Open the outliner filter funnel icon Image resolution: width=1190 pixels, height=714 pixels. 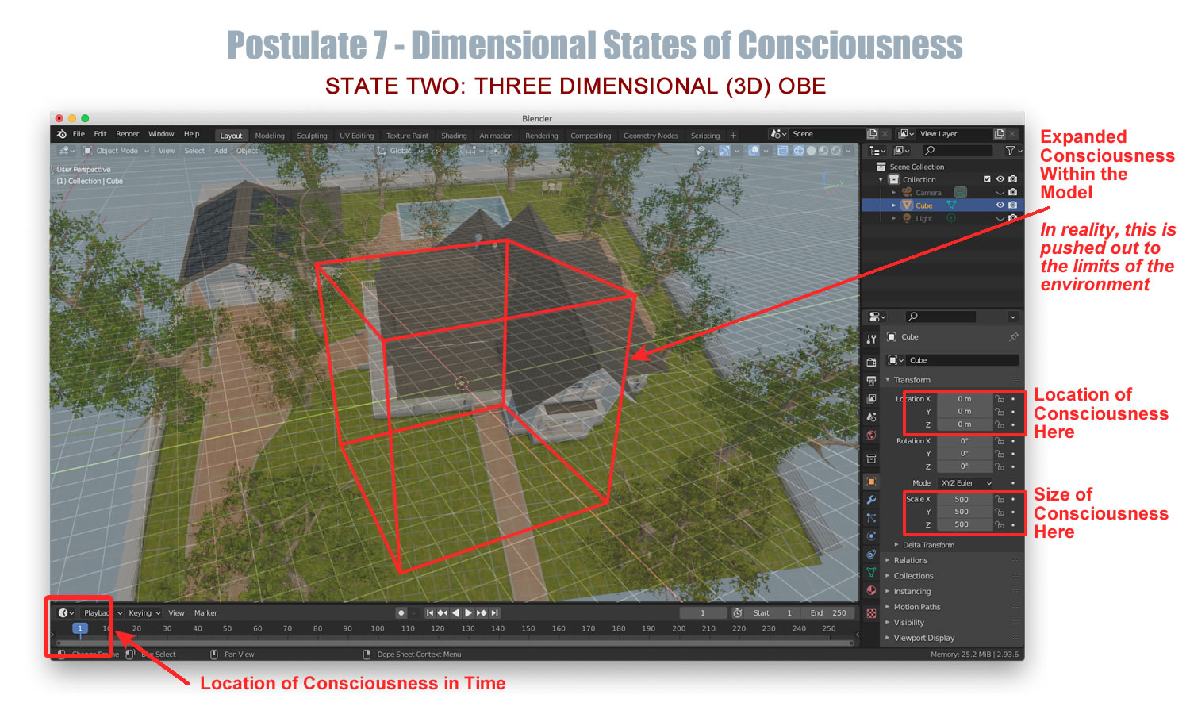pyautogui.click(x=1011, y=151)
